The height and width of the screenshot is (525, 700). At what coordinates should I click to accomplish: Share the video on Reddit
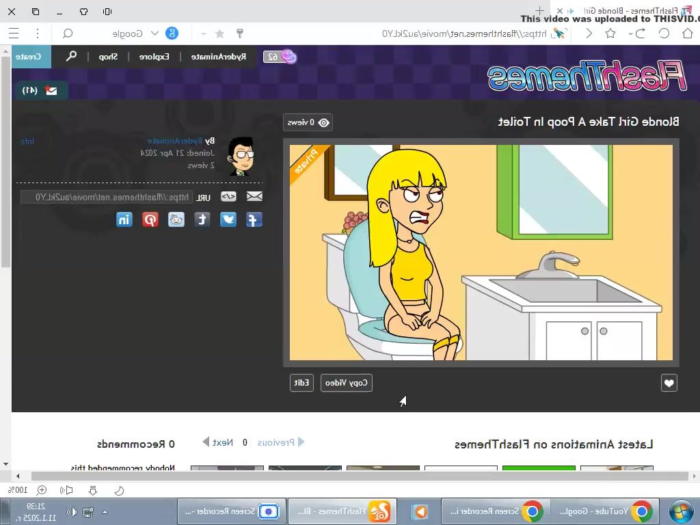pos(176,219)
